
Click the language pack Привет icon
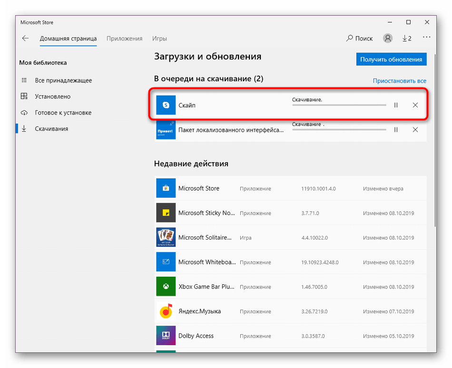[166, 130]
